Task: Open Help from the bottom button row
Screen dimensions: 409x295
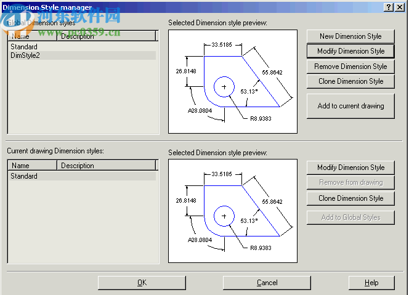Action: tap(371, 283)
